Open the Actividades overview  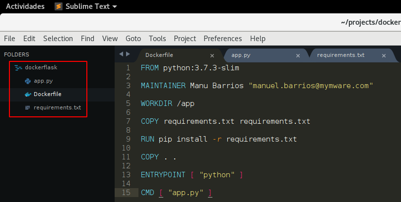click(x=25, y=6)
